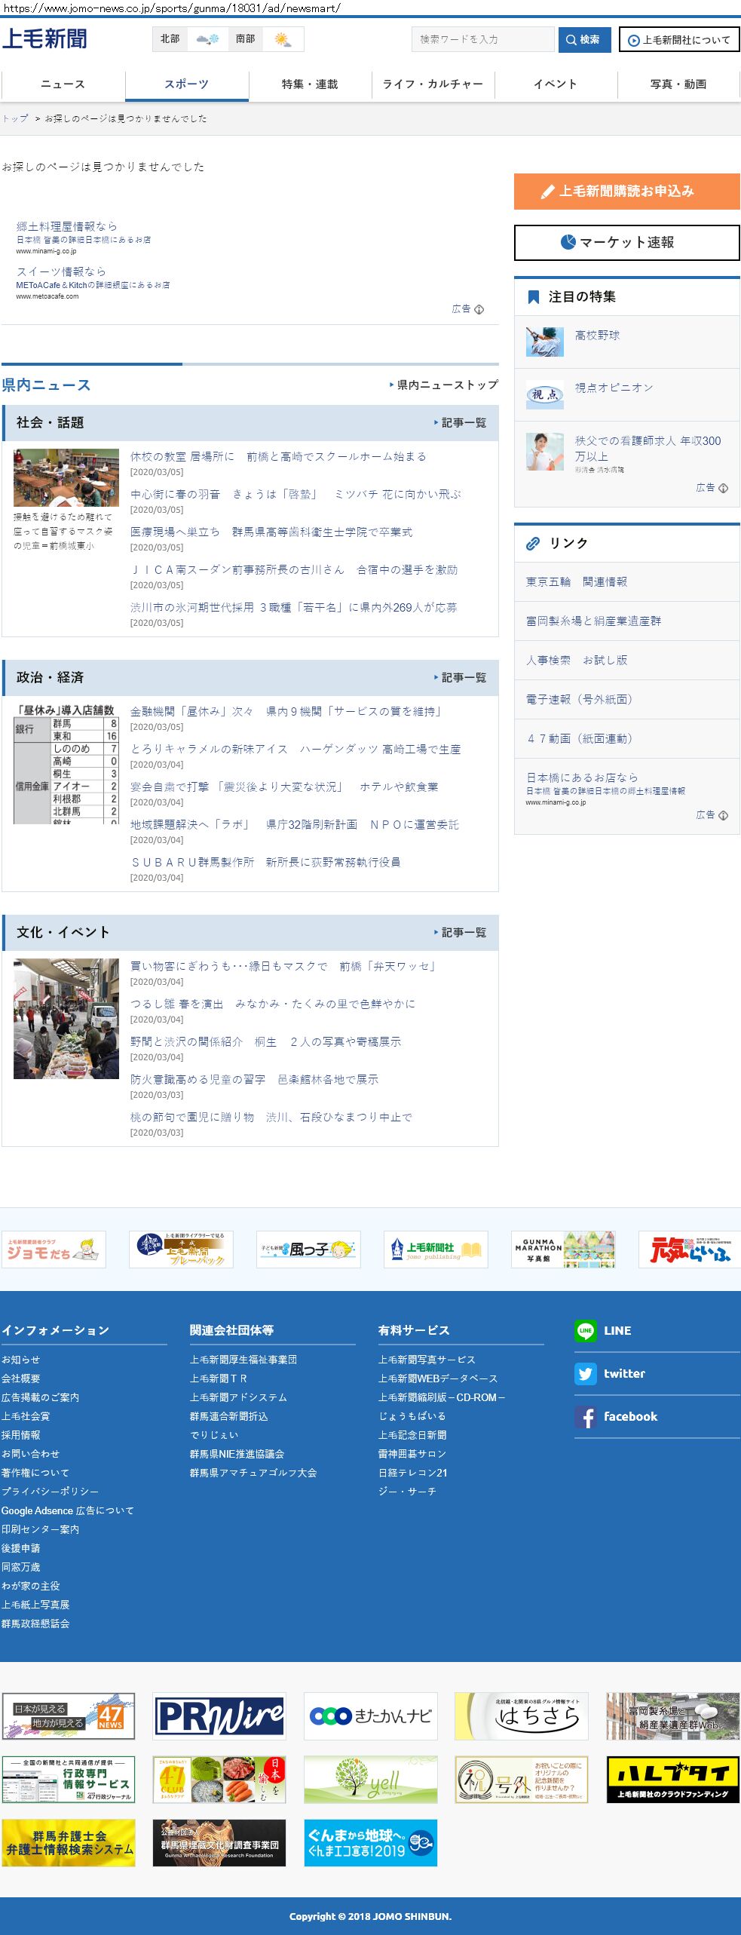741x1935 pixels.
Task: Open 記事一覧 for 政治・経済 section
Action: (461, 678)
